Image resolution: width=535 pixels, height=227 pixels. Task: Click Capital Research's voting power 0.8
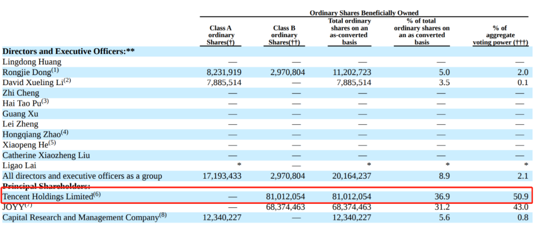tap(523, 218)
